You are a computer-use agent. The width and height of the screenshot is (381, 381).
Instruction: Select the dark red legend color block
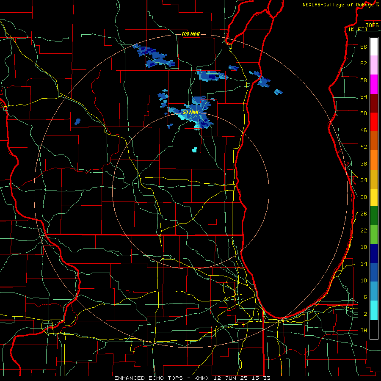(x=374, y=103)
